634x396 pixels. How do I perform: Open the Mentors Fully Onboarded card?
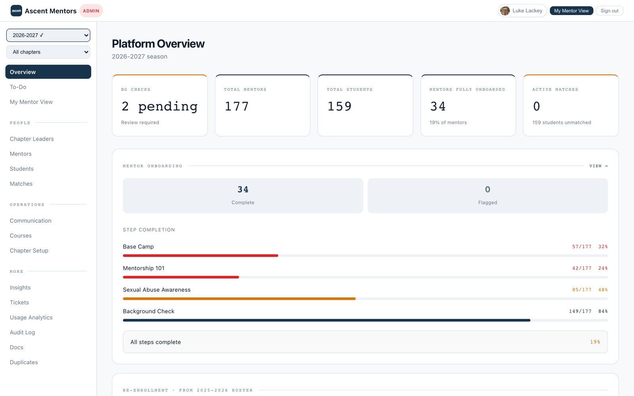point(468,105)
